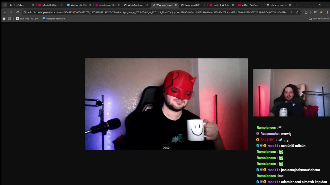Click the 00:00 timestamp on the image

tap(166, 148)
